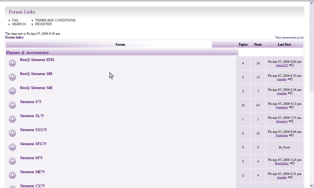
Task: Open the BenQ-Siemens S88 forum
Action: [36, 74]
